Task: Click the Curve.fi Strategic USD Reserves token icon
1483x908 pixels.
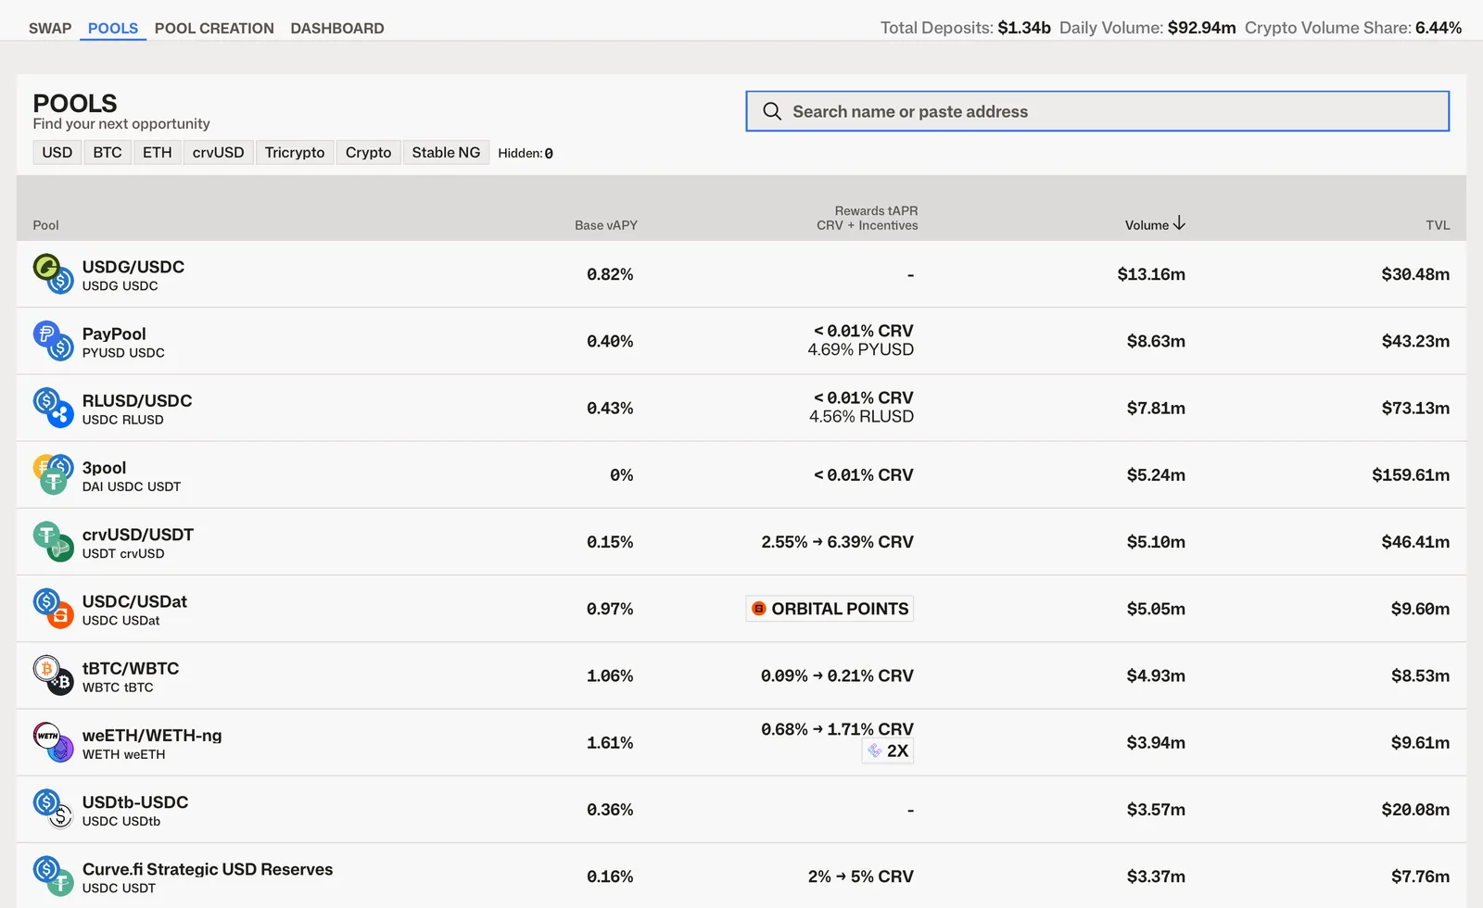Action: pyautogui.click(x=53, y=876)
